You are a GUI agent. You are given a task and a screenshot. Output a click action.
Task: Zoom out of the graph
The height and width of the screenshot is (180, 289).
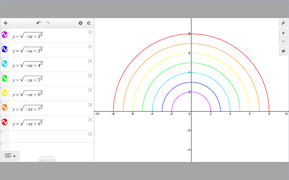coord(283,41)
